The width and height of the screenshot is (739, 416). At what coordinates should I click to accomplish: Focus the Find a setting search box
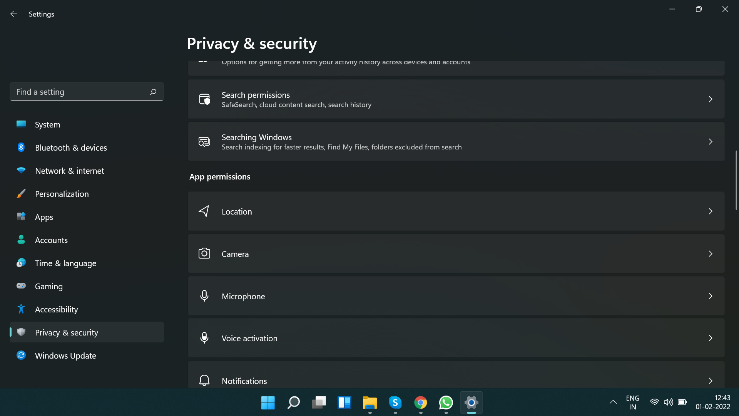tap(81, 92)
